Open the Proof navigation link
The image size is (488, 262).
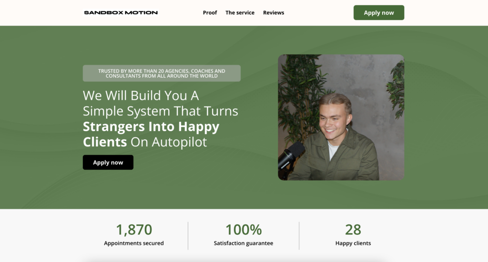coord(210,13)
